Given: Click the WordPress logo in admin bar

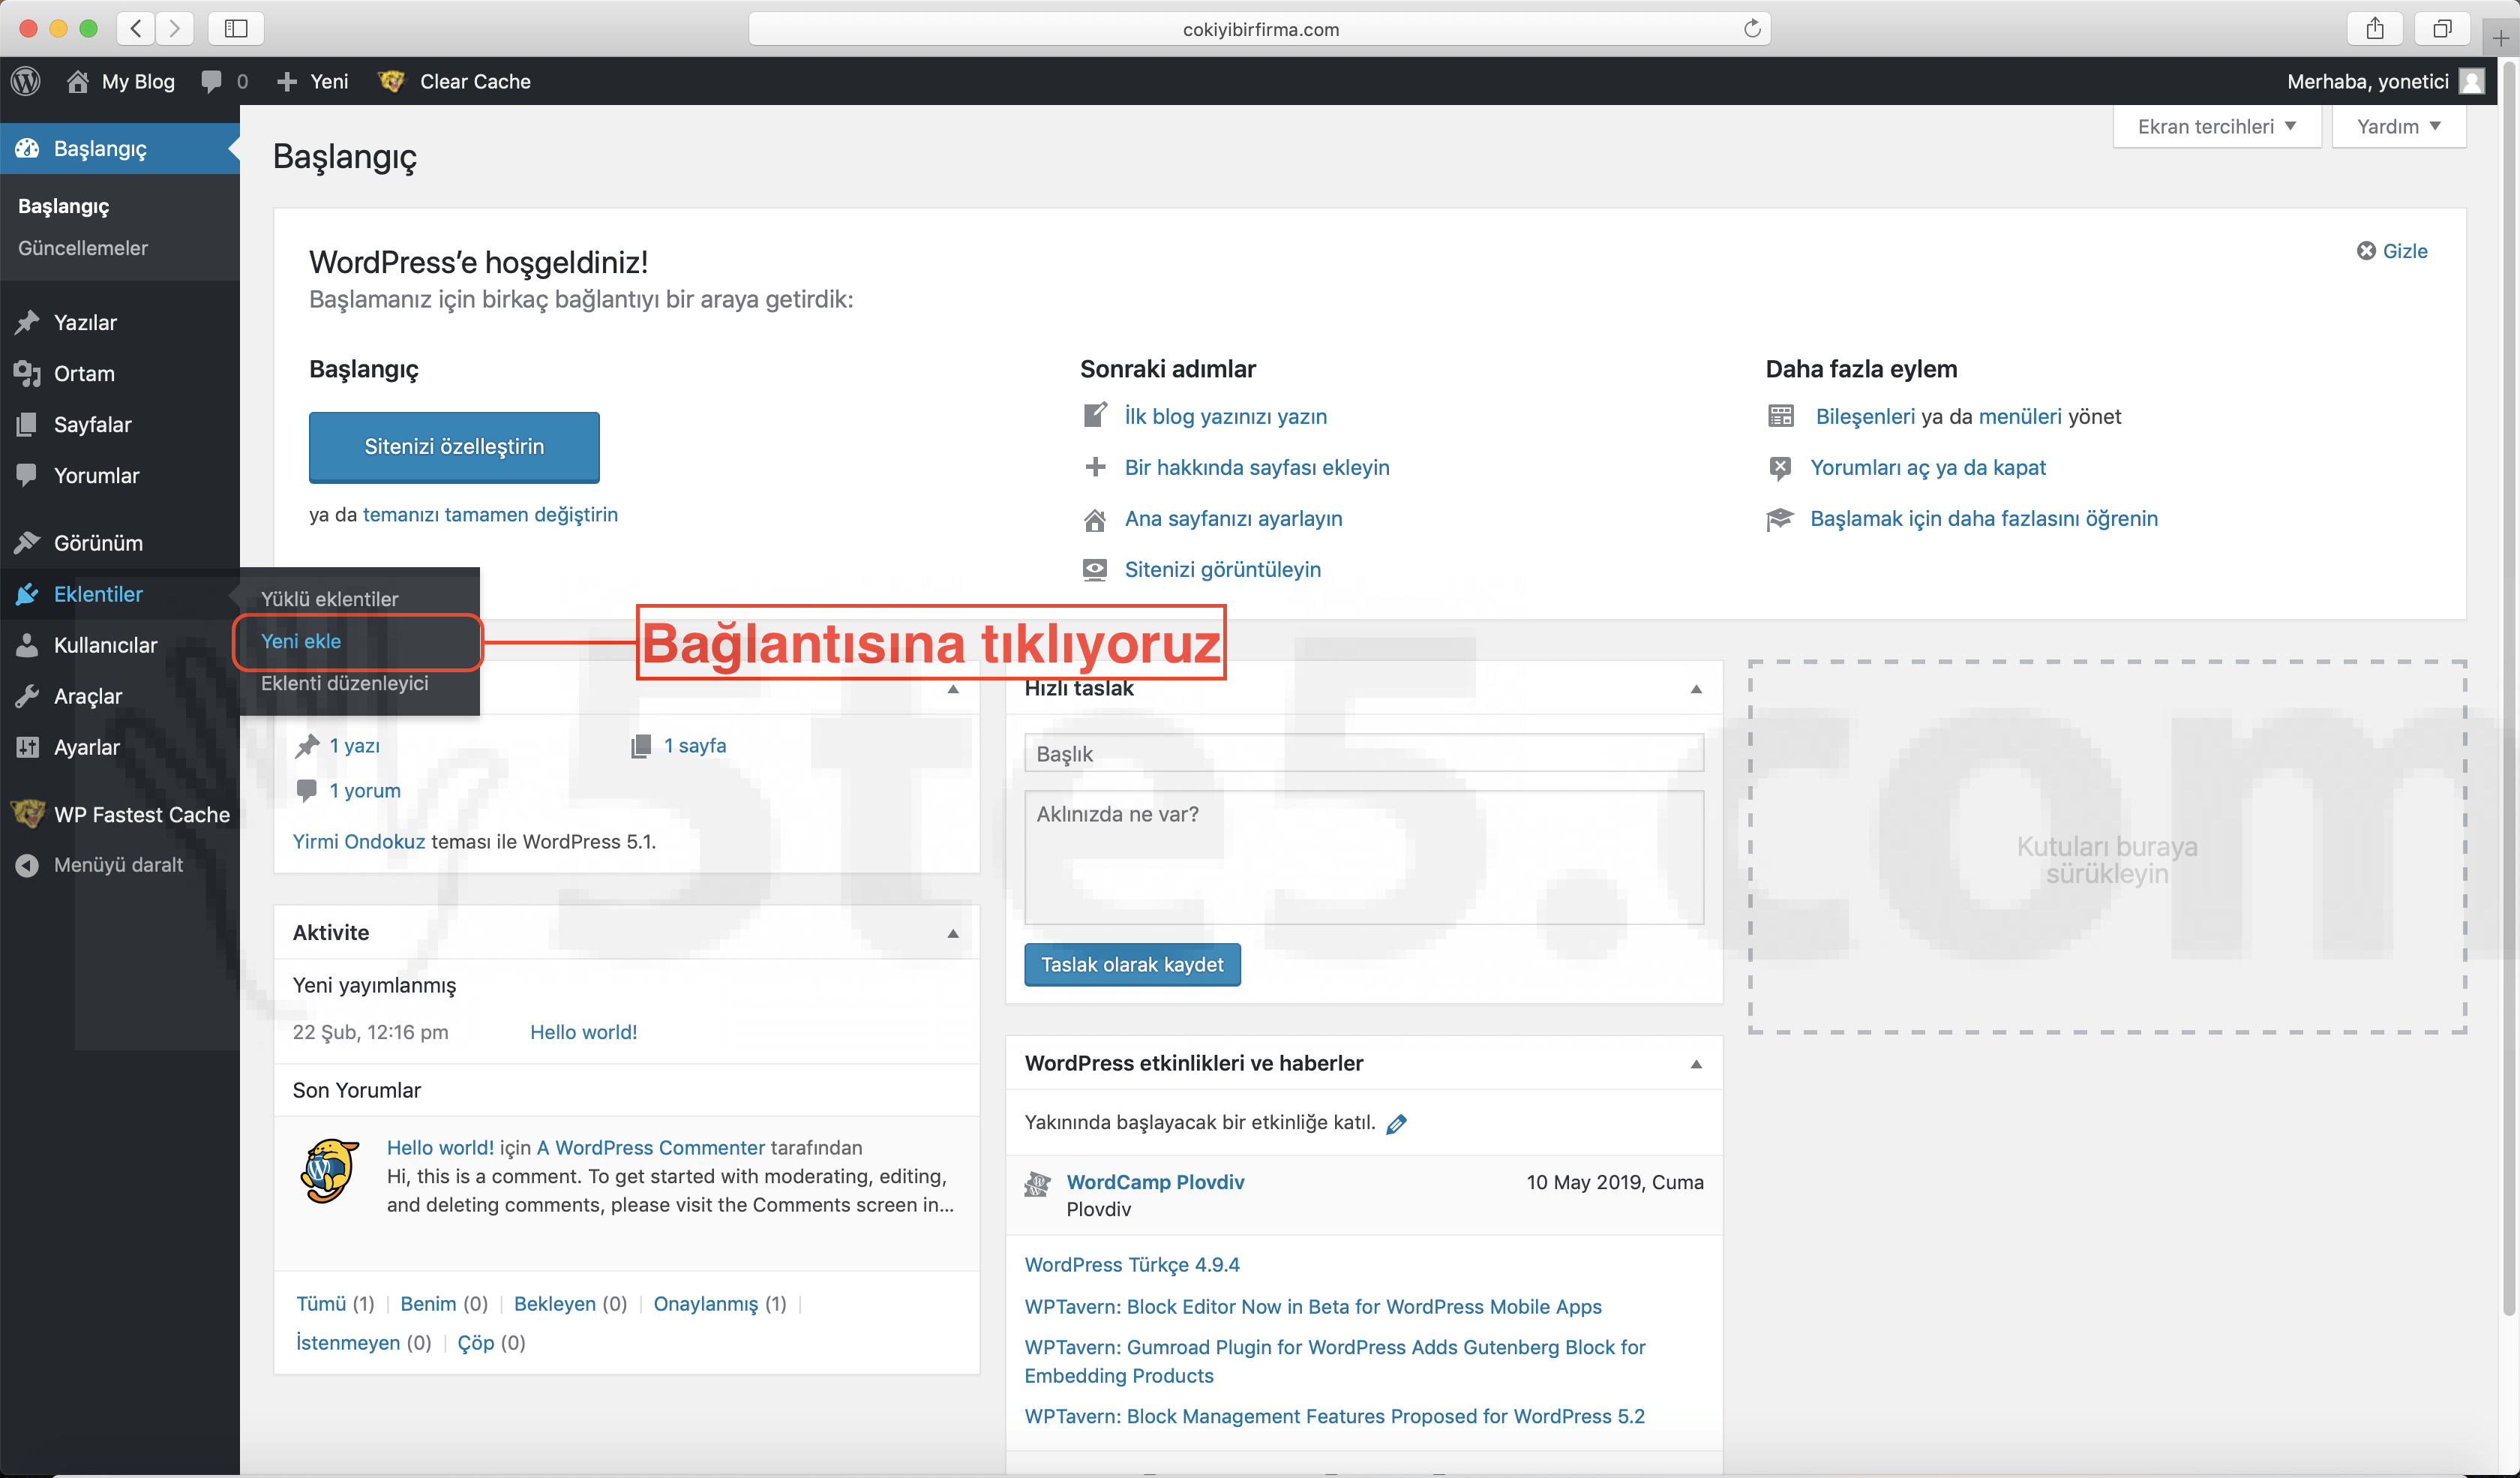Looking at the screenshot, I should click(x=26, y=81).
